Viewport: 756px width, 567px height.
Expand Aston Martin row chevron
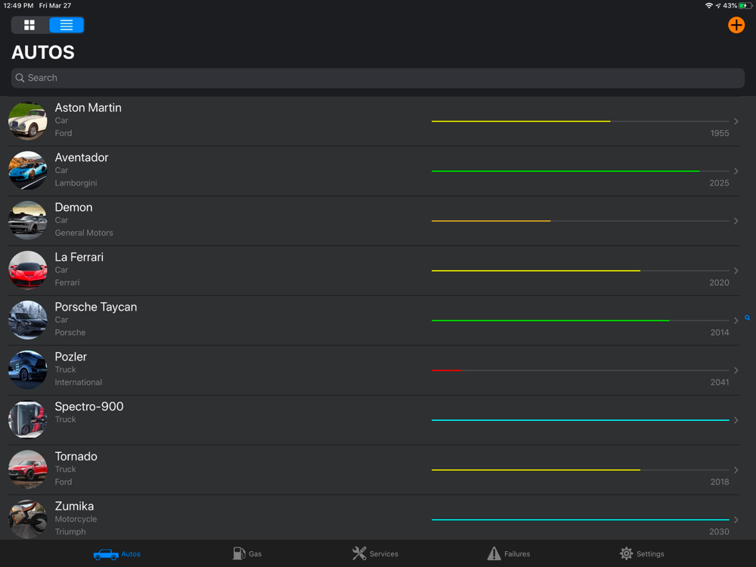(736, 121)
